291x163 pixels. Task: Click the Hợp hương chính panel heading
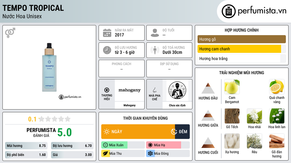pos(242,30)
